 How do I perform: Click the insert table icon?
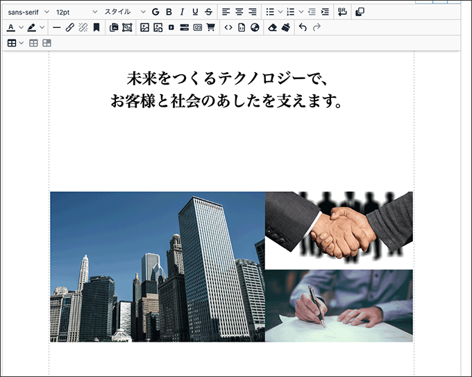click(12, 43)
